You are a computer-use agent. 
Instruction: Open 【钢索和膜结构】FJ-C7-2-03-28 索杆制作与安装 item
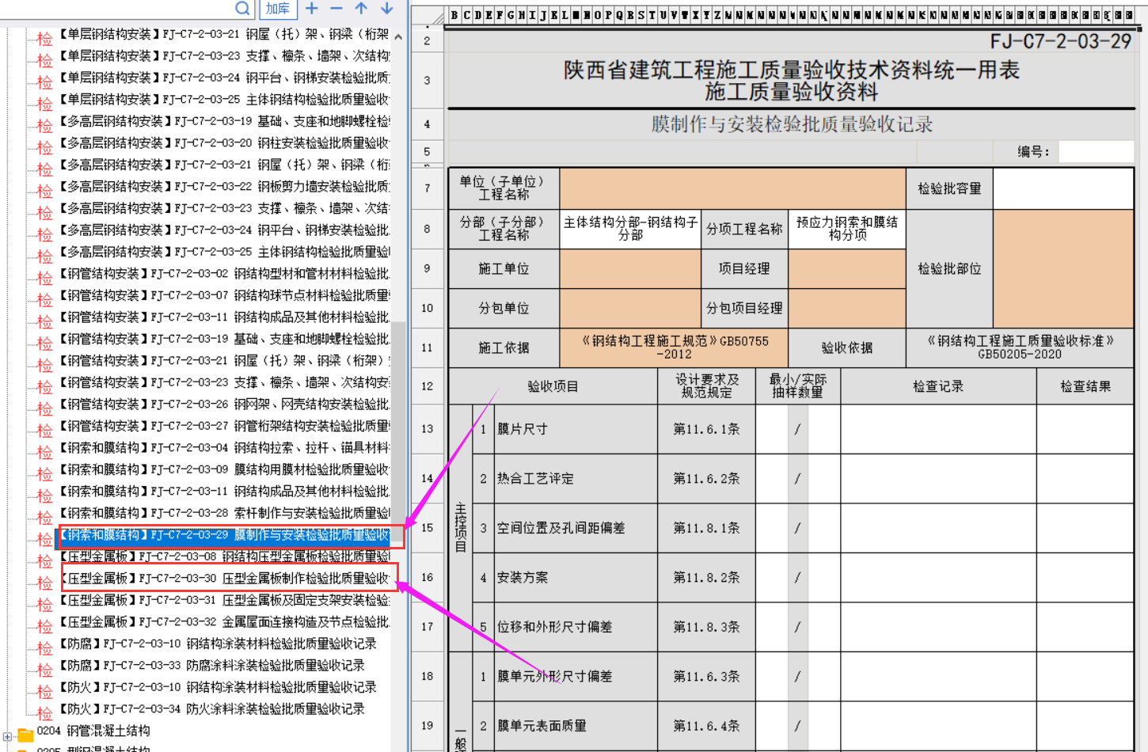click(x=224, y=513)
